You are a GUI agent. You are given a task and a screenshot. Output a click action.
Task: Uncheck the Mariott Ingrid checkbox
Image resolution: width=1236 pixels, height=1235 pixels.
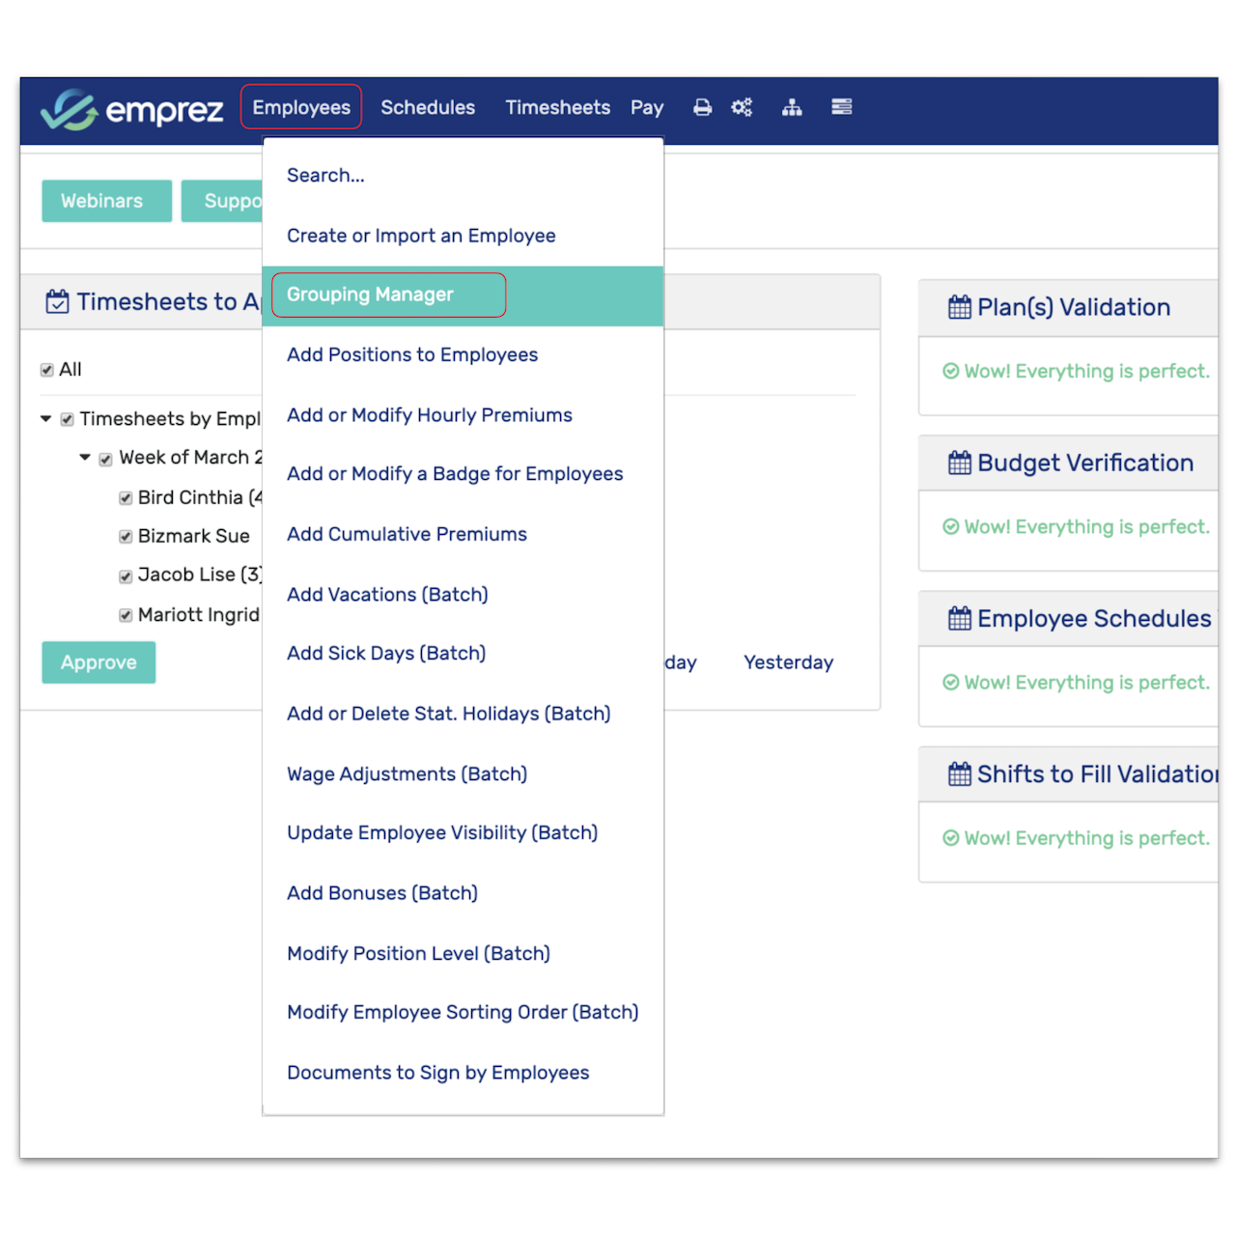(126, 615)
